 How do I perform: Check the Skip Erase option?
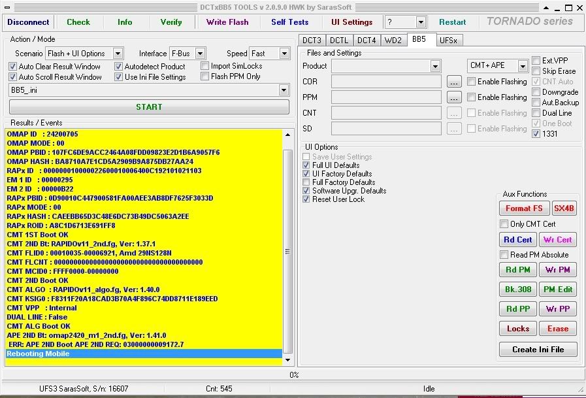[x=536, y=71]
